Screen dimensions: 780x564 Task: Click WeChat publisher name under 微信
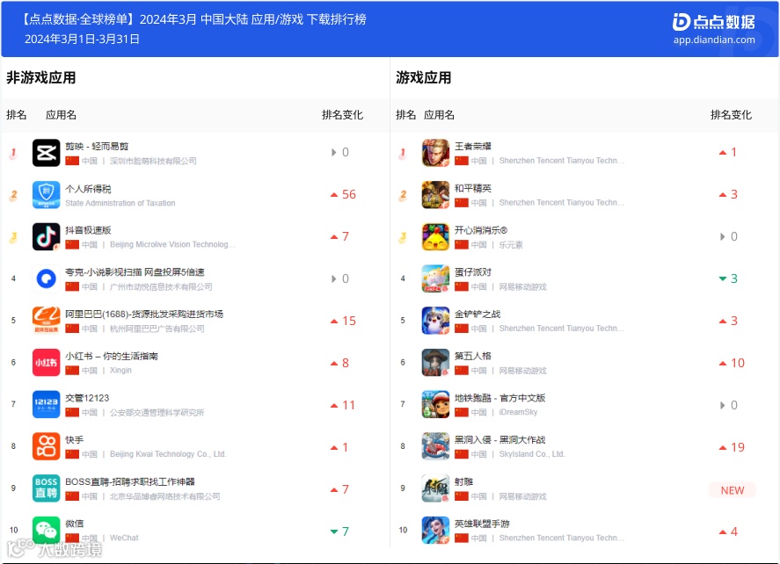pos(124,539)
